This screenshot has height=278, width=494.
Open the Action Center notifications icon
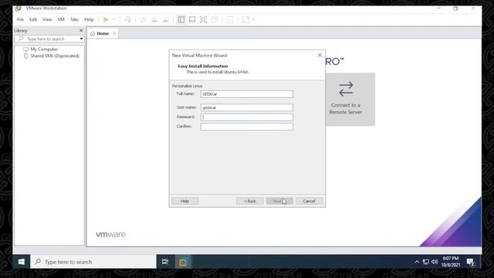(x=471, y=262)
